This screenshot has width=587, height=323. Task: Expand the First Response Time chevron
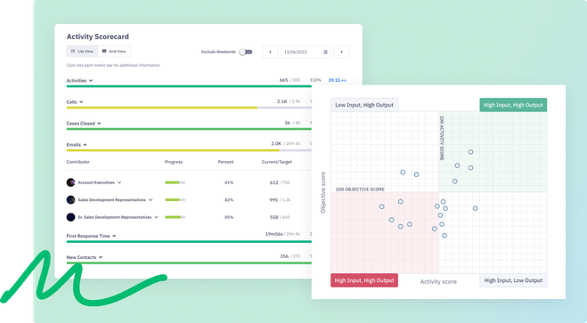(x=114, y=236)
